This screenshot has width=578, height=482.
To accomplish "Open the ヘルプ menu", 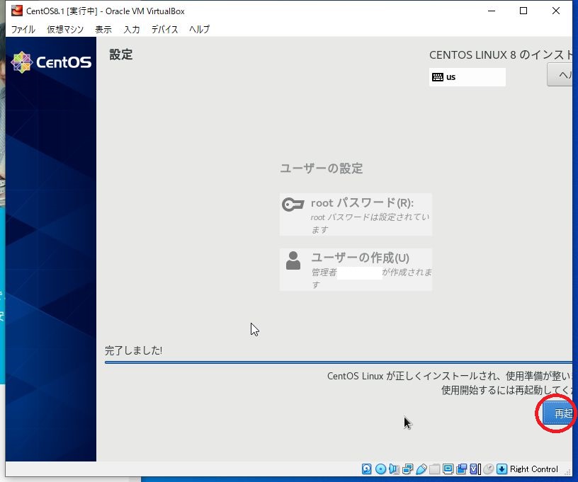I will point(200,29).
